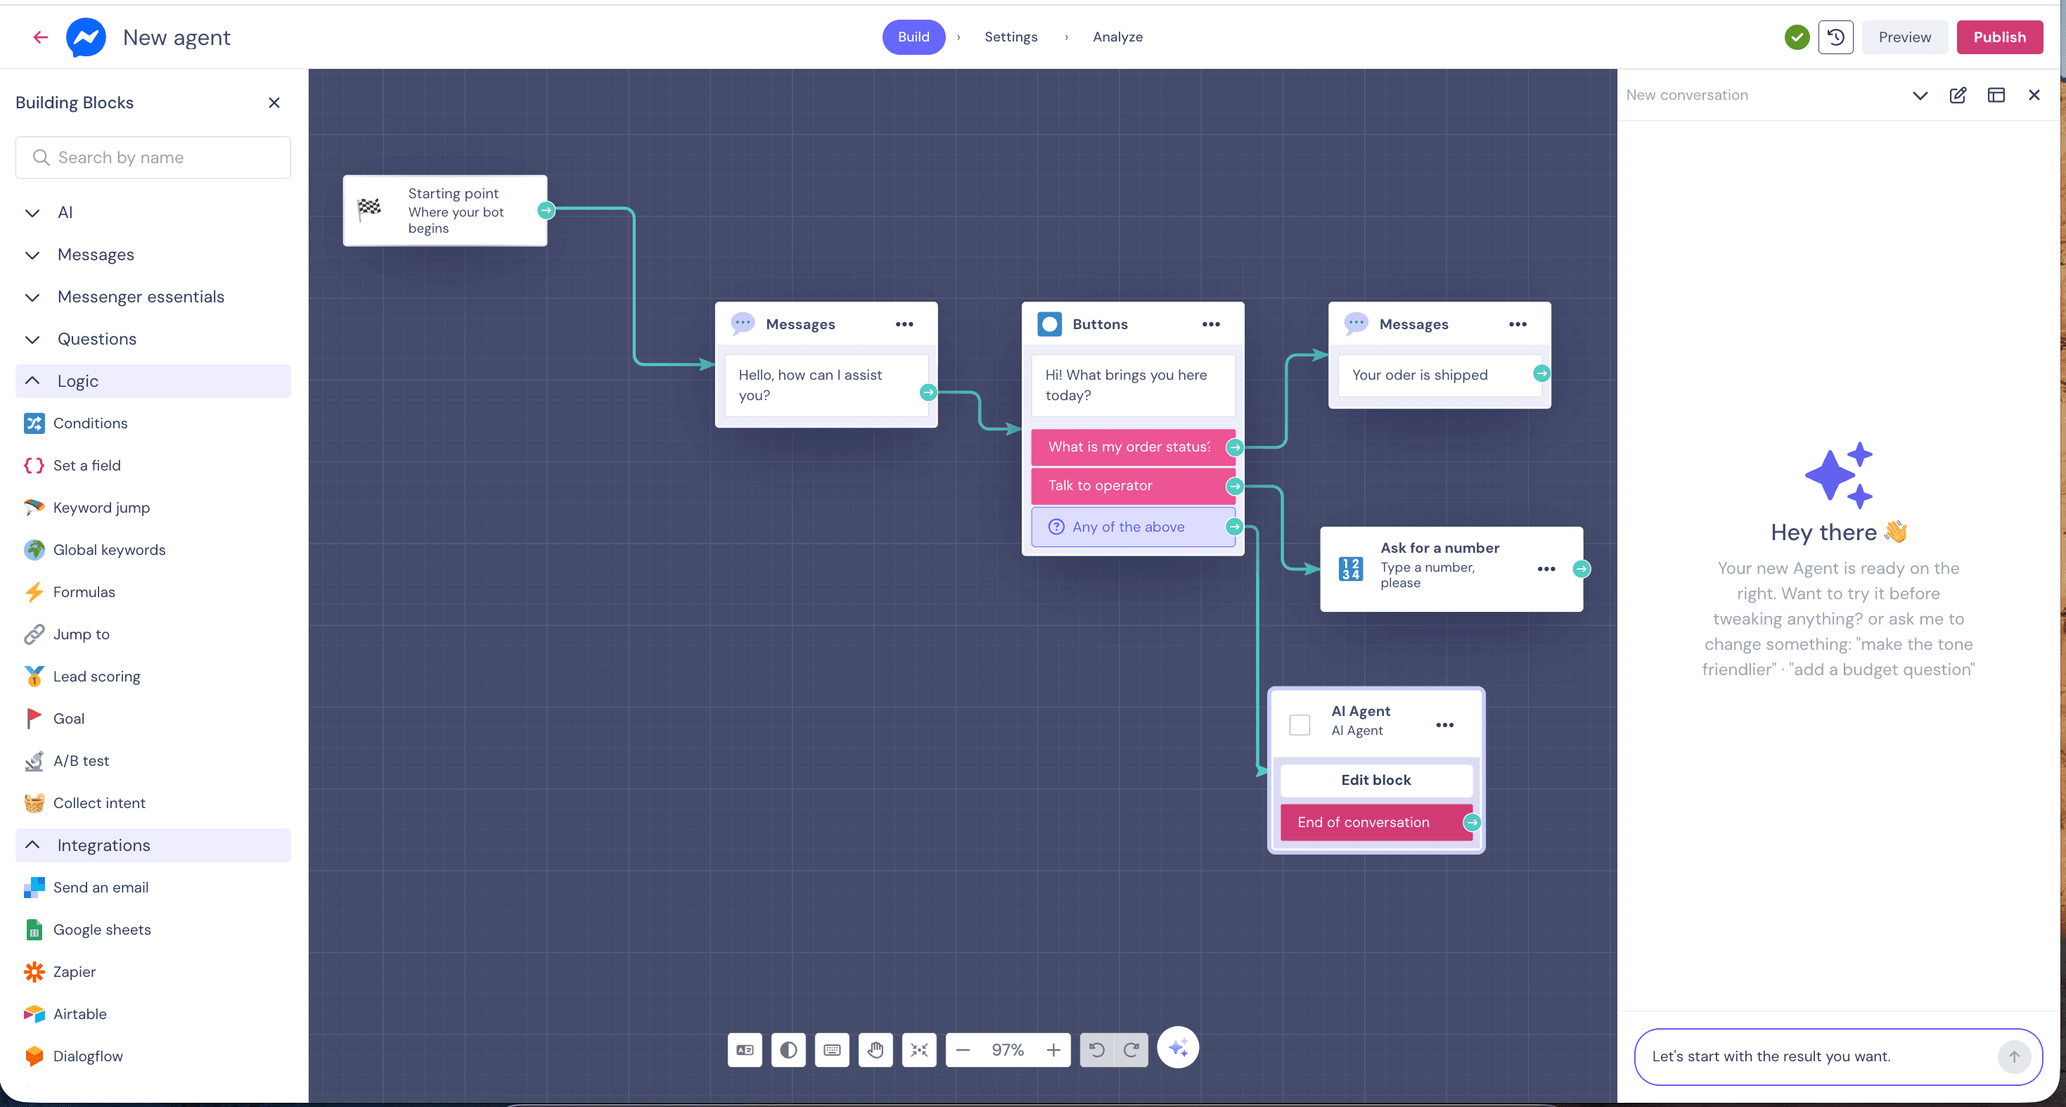Close the New conversation chat panel
Image resolution: width=2066 pixels, height=1107 pixels.
pyautogui.click(x=2033, y=96)
